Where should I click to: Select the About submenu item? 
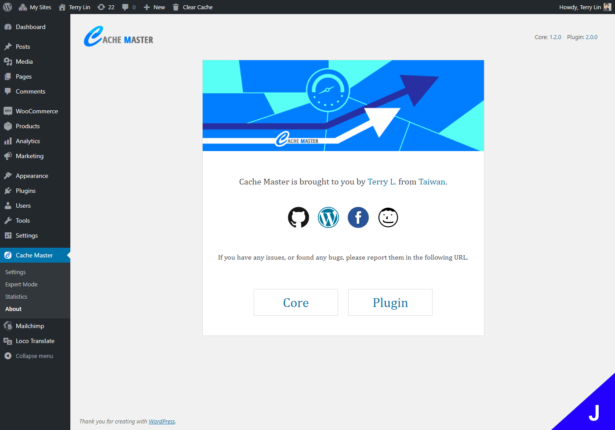(13, 309)
